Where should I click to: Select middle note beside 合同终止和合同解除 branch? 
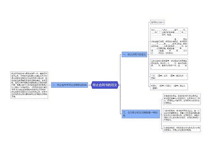coord(181,115)
